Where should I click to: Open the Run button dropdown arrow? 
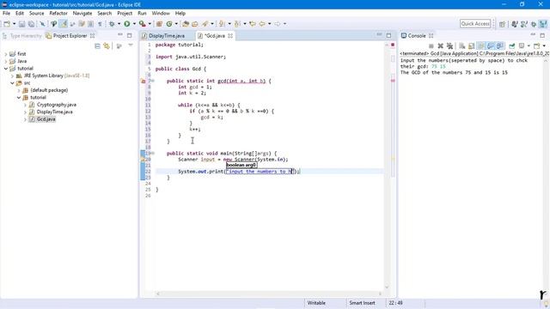[134, 24]
